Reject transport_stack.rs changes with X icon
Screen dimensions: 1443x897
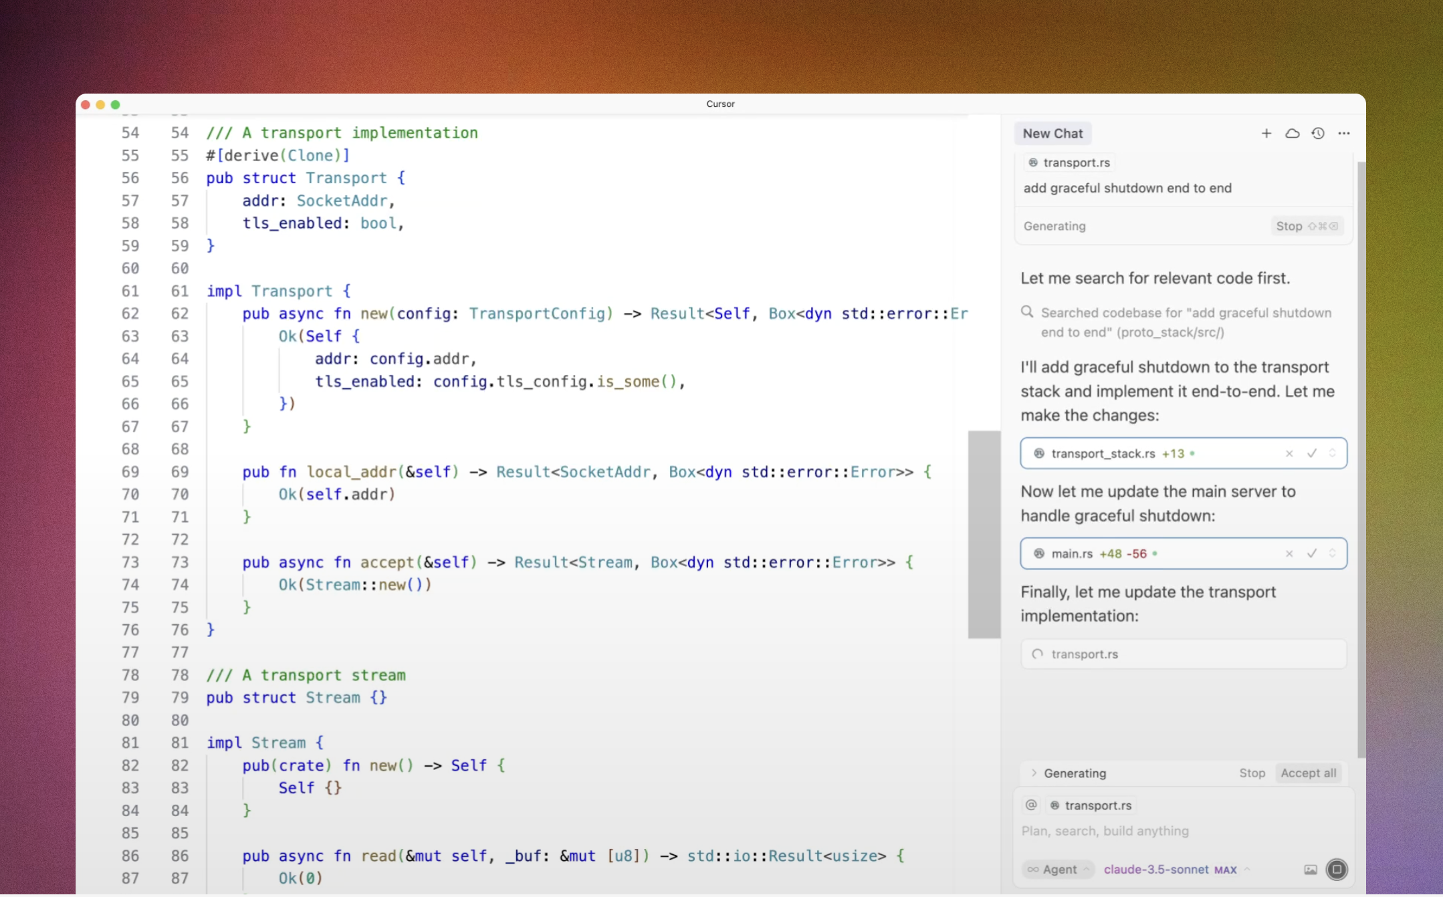(1289, 453)
